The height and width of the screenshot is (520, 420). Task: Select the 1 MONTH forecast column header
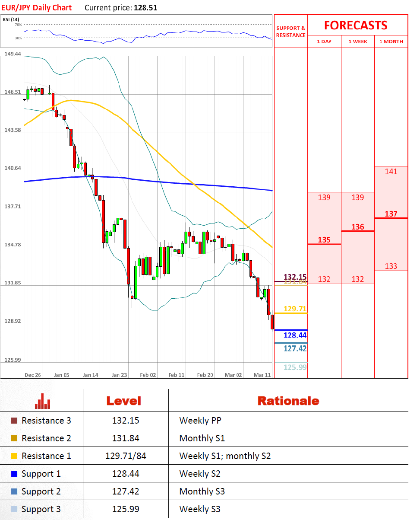click(x=391, y=41)
